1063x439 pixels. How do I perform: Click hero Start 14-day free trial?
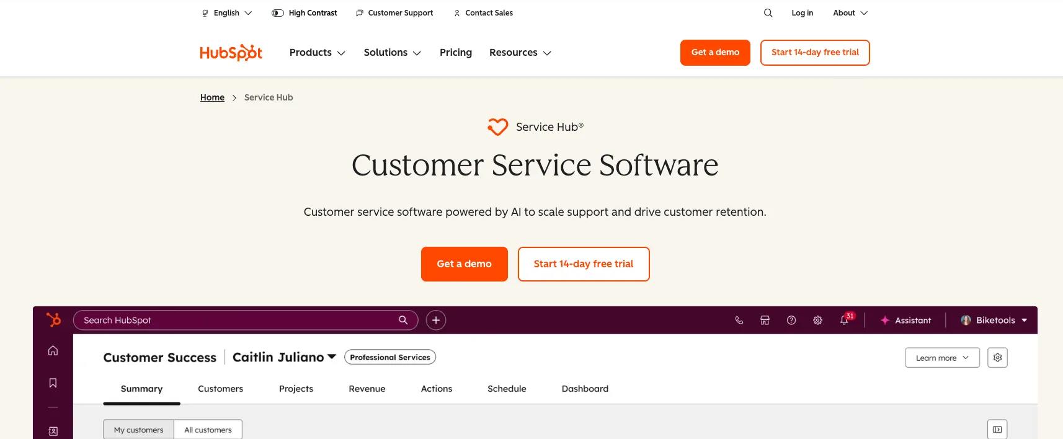(x=584, y=264)
